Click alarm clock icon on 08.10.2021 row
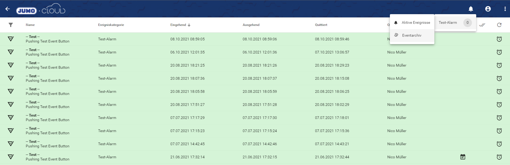 (499, 39)
